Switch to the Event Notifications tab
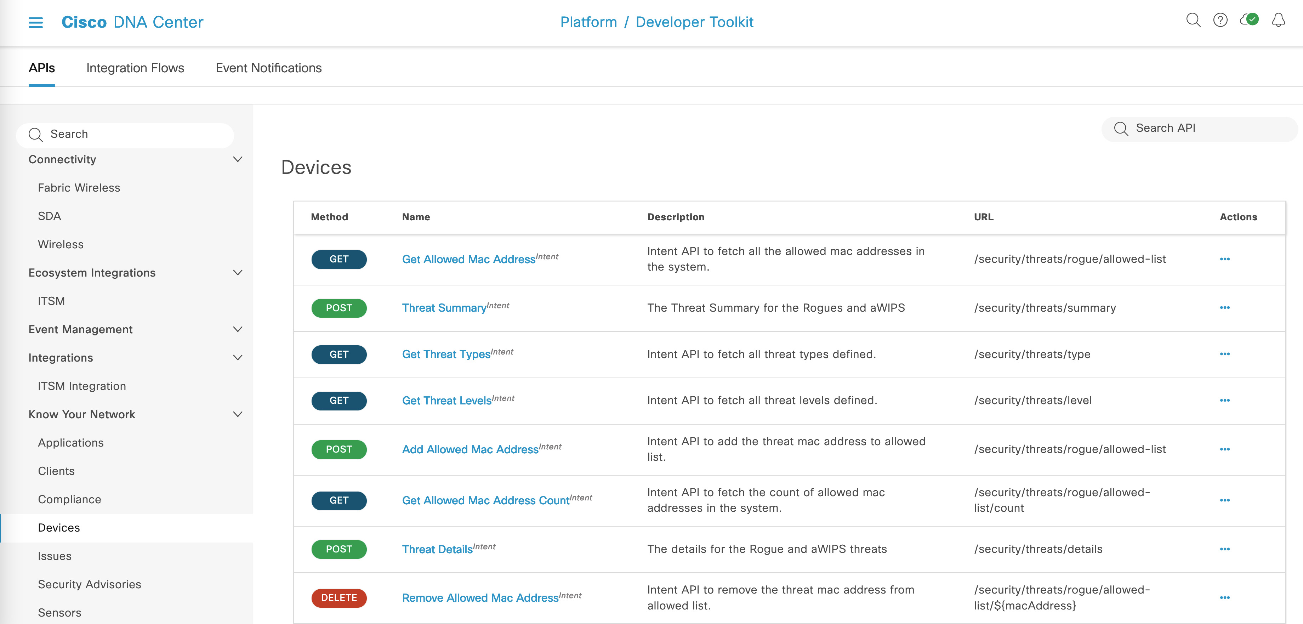The height and width of the screenshot is (624, 1303). 268,68
